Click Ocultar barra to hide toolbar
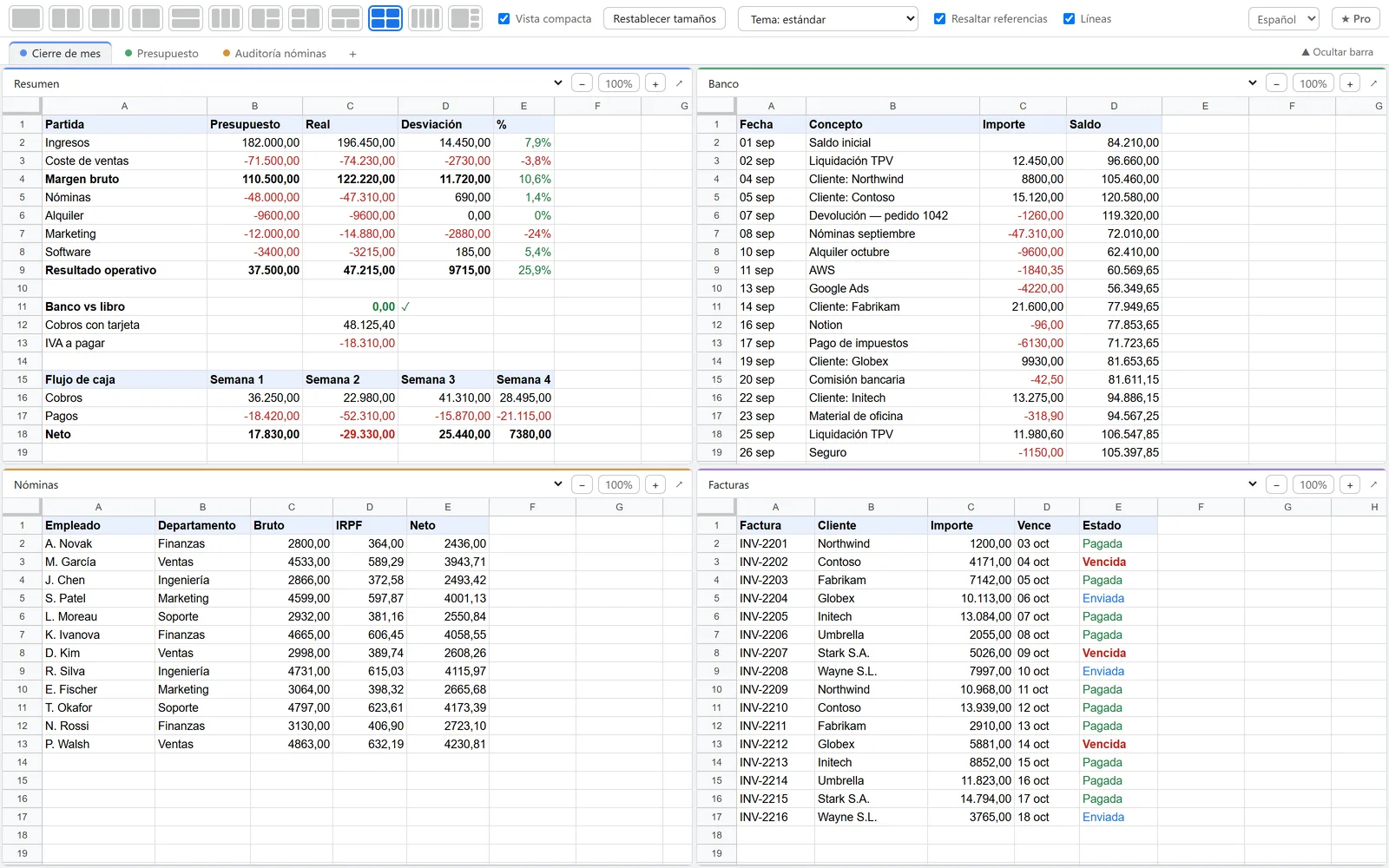Image resolution: width=1389 pixels, height=868 pixels. [1337, 52]
